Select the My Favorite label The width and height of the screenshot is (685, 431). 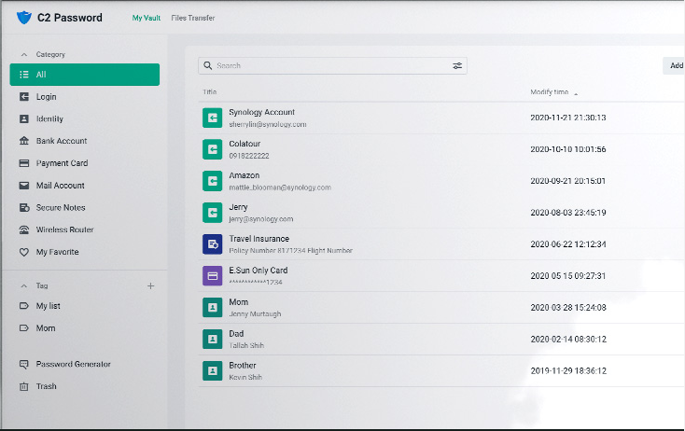[57, 252]
